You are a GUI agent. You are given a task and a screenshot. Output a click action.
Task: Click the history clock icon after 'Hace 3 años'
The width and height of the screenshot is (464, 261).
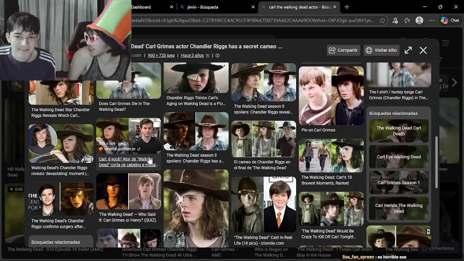pyautogui.click(x=208, y=55)
